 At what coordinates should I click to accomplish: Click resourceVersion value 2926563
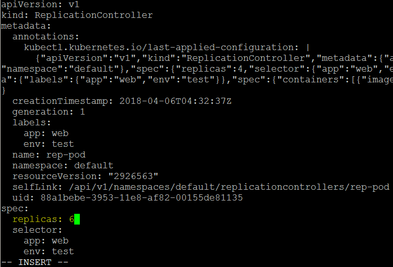(x=134, y=176)
